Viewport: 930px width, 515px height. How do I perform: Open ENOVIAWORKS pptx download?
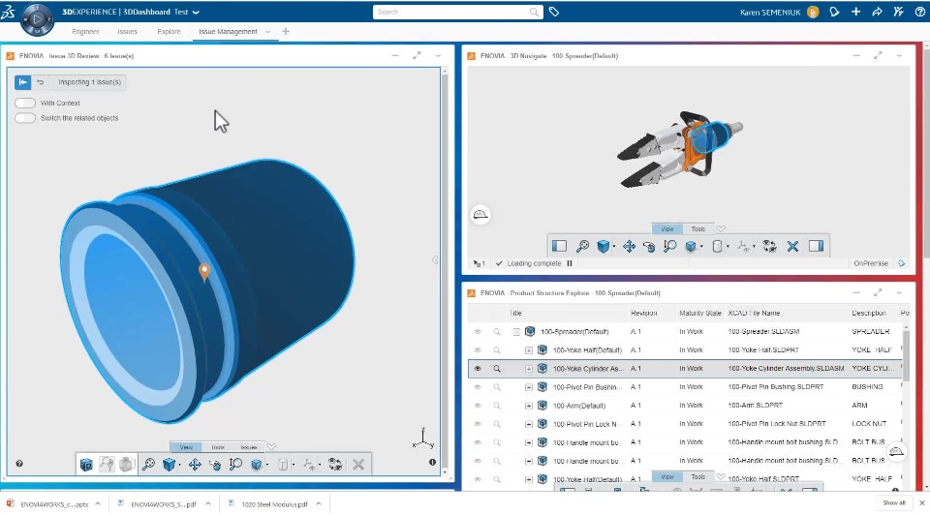coord(54,504)
